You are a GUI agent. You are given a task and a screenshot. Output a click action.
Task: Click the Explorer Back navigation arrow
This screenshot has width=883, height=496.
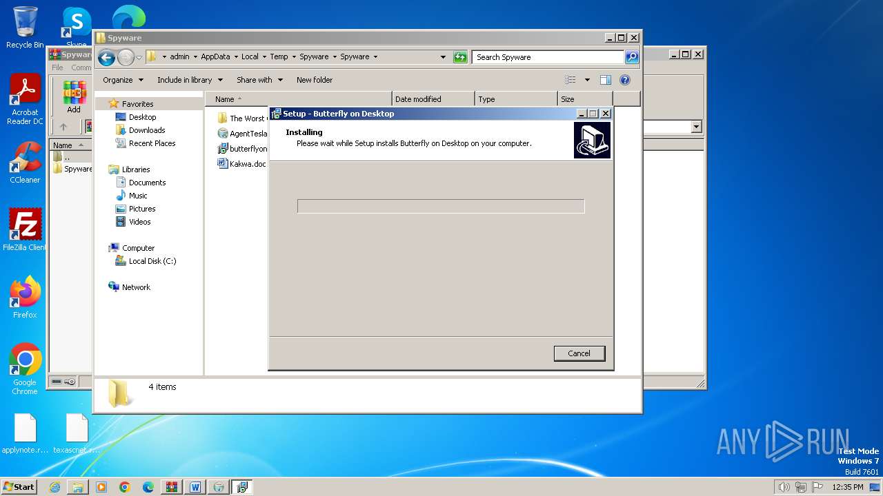click(106, 57)
